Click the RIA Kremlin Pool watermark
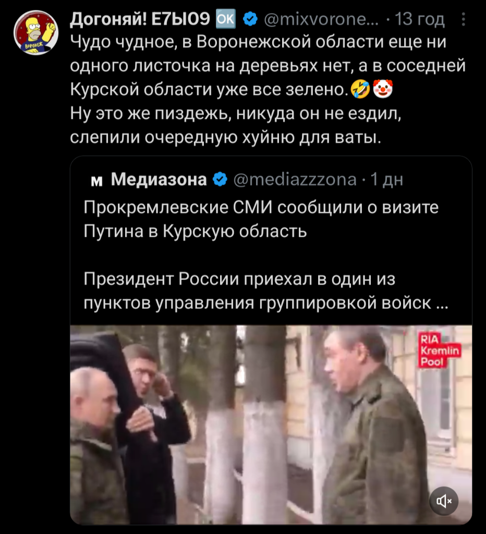The height and width of the screenshot is (534, 486). (440, 350)
